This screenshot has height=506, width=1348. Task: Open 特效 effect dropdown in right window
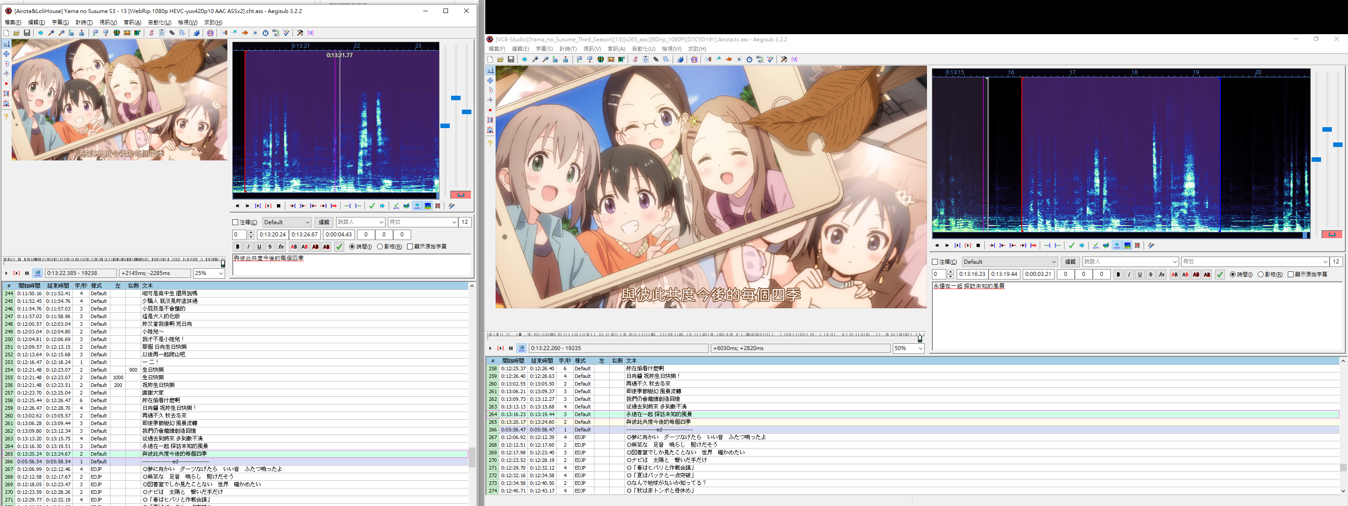click(1255, 262)
